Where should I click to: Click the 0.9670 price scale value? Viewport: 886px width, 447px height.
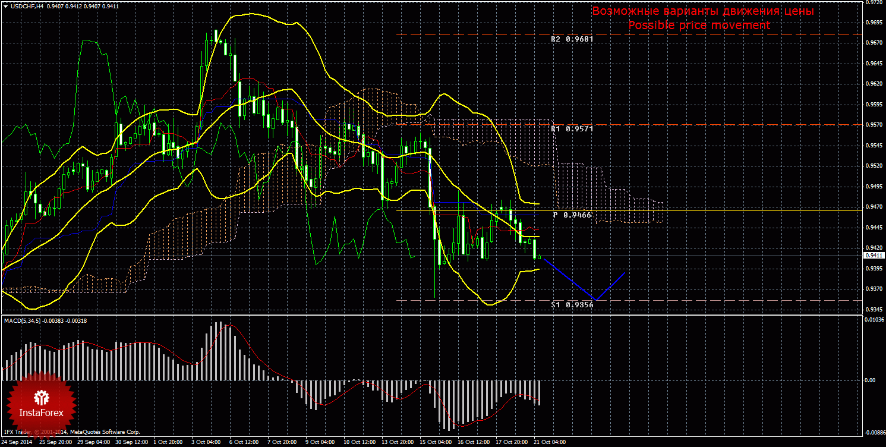[874, 43]
